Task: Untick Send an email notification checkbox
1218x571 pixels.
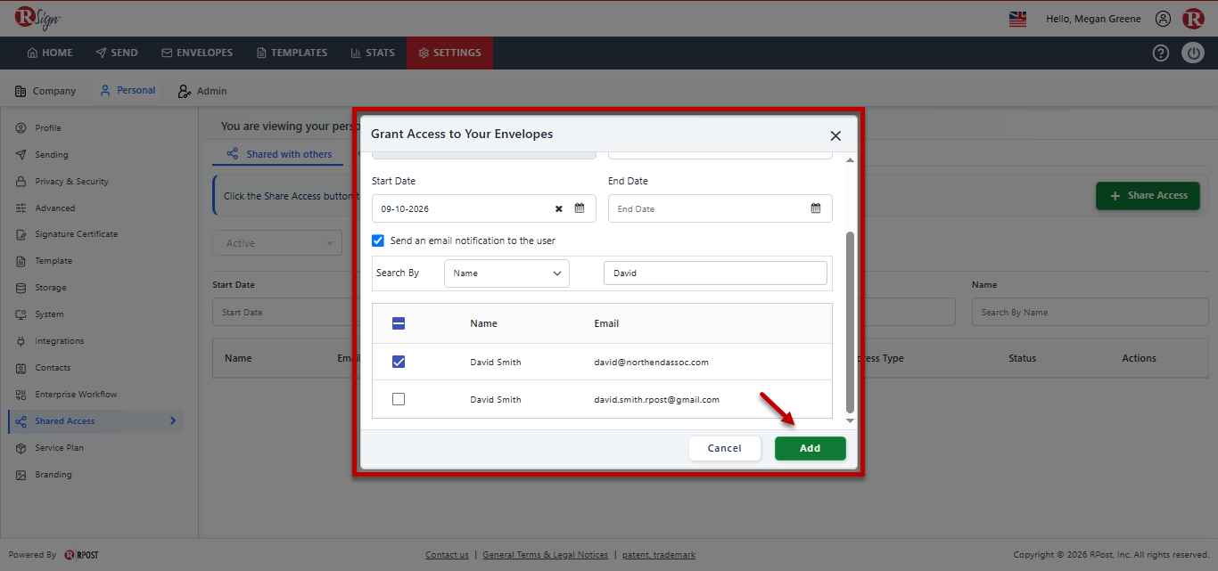Action: point(378,241)
